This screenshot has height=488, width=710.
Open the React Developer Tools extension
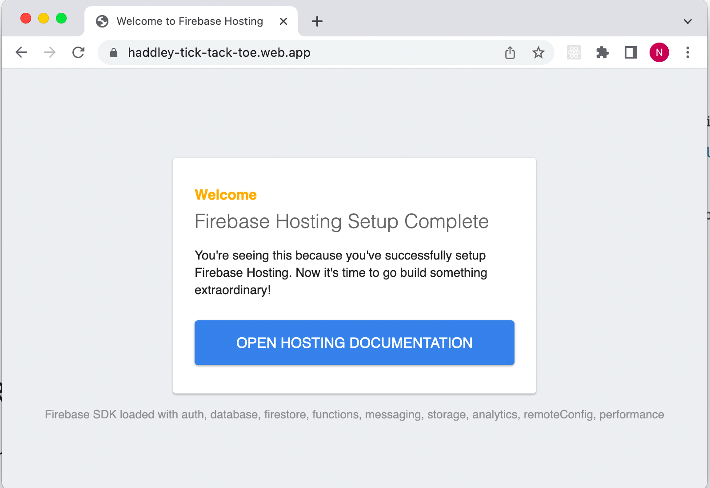[574, 53]
